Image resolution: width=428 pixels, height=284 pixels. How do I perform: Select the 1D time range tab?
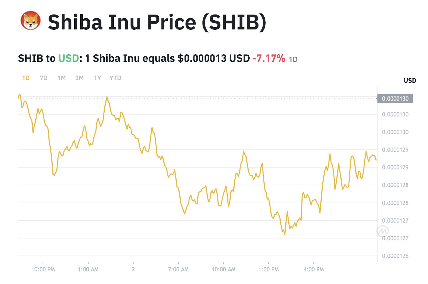26,78
